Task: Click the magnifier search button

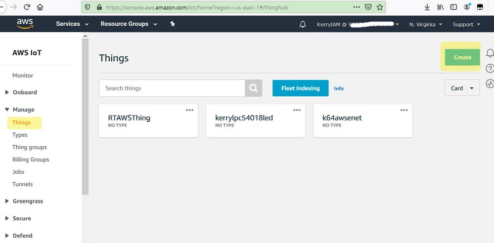Action: 253,88
